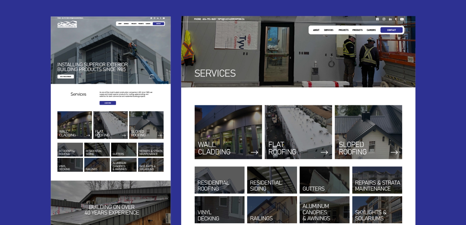Open YouTube icon on the large Services page

402,19
